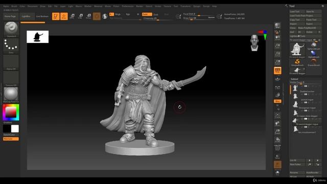This screenshot has height=184, width=327.
Task: Select the Move transform tool icon
Action: 73,16
